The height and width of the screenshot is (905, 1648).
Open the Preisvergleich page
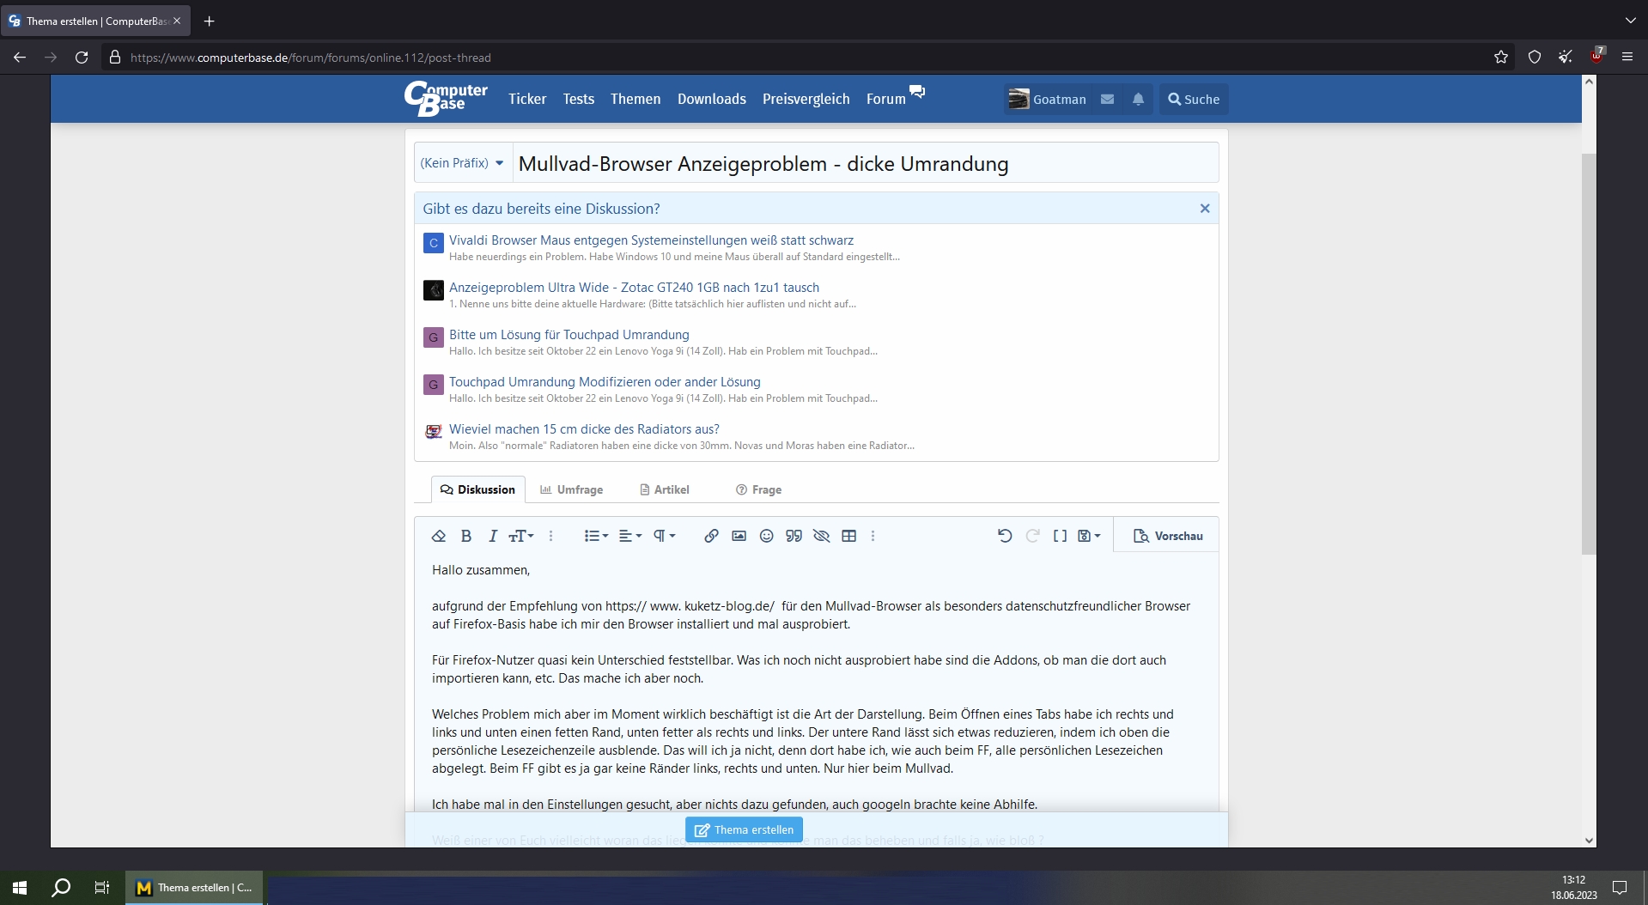[x=806, y=99]
